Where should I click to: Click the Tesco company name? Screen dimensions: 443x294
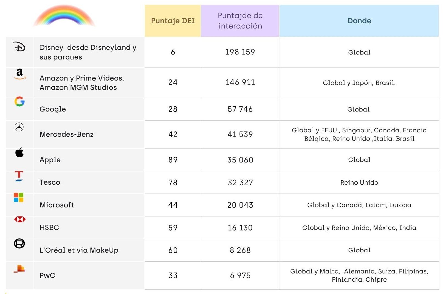50,182
